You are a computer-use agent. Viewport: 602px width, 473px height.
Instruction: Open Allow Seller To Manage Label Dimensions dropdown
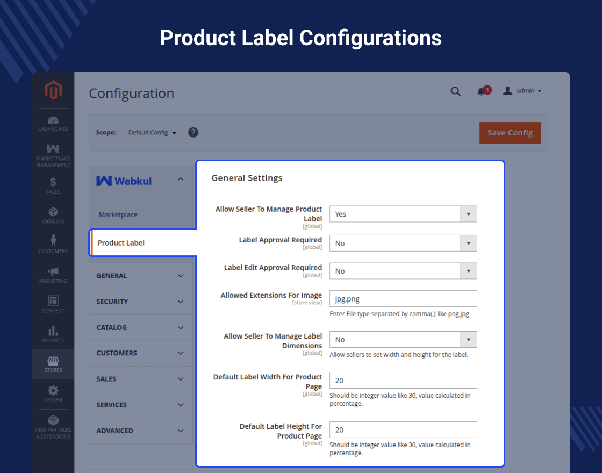coord(403,339)
